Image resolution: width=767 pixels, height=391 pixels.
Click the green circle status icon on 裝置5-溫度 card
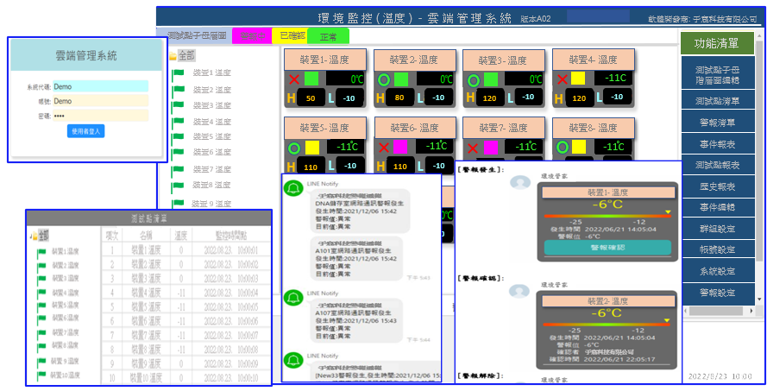(292, 148)
